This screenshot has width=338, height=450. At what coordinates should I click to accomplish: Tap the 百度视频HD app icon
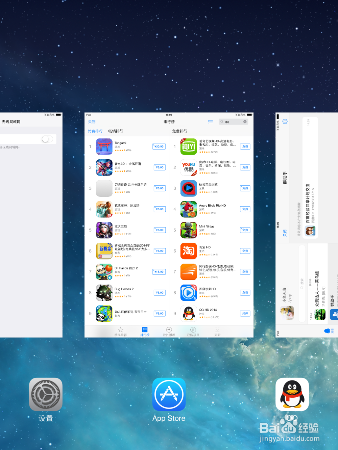(189, 293)
